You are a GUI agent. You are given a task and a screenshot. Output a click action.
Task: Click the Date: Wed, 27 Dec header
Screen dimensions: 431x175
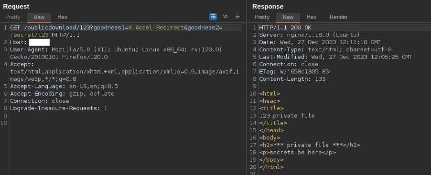(320, 42)
